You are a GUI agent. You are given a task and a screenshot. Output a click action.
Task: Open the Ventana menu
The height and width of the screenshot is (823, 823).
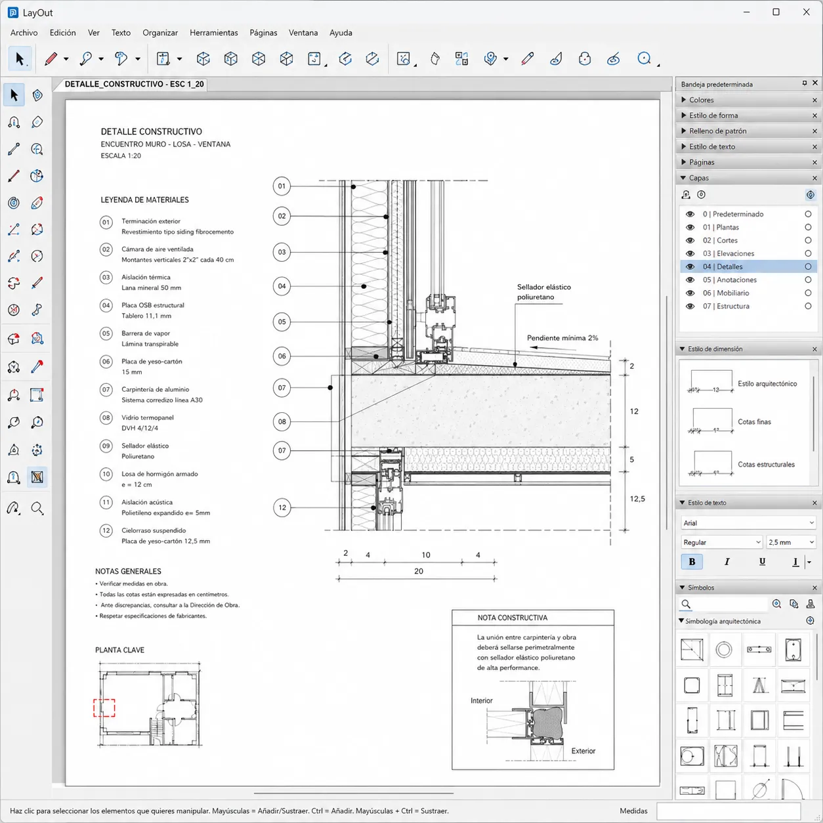(303, 32)
